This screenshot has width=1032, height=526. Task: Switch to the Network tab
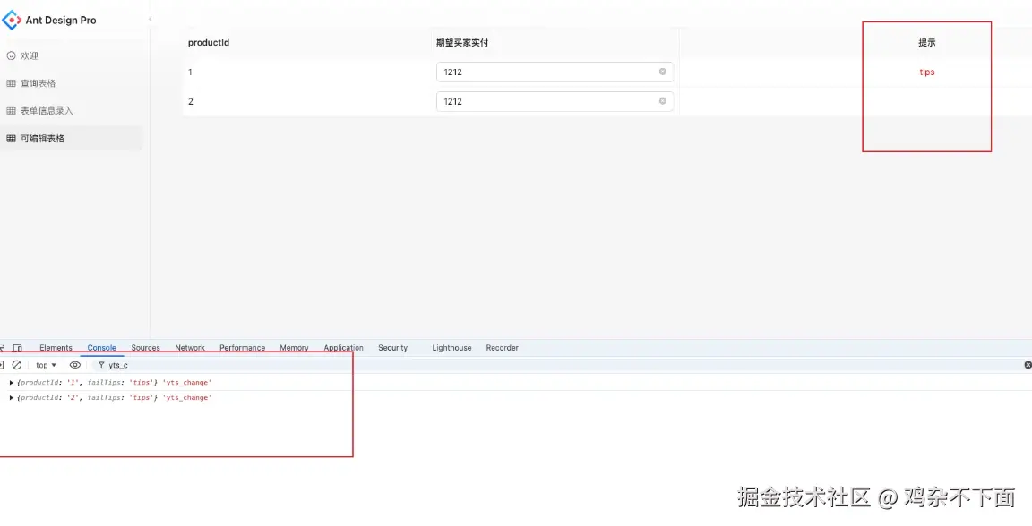point(190,348)
